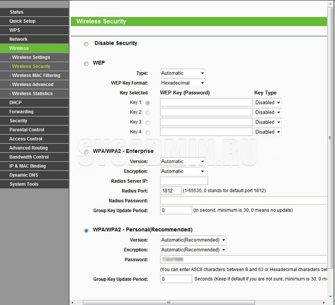Image resolution: width=335 pixels, height=305 pixels.
Task: Select the Disable Security radio button
Action: (x=86, y=44)
